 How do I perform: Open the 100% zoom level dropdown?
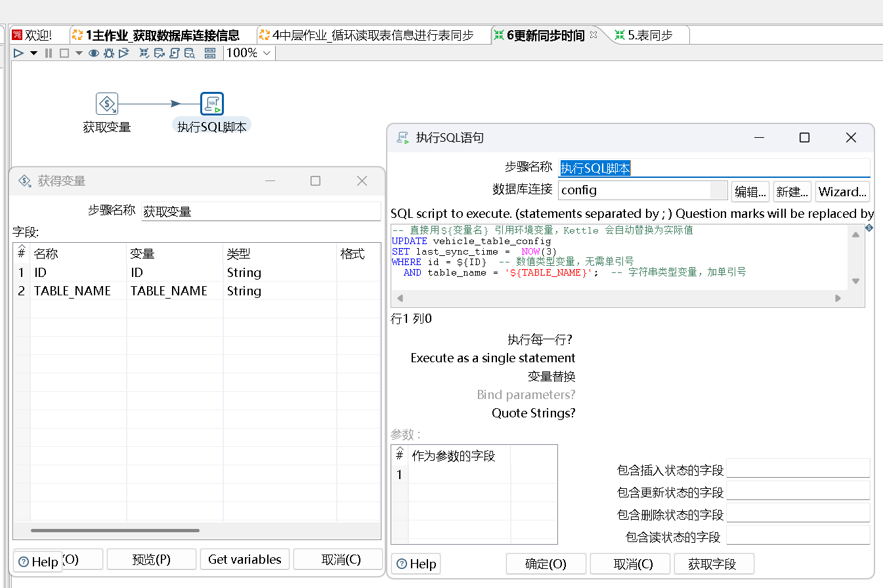(x=248, y=53)
